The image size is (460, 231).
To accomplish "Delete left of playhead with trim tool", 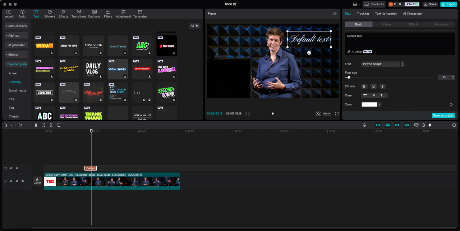I will pos(43,125).
